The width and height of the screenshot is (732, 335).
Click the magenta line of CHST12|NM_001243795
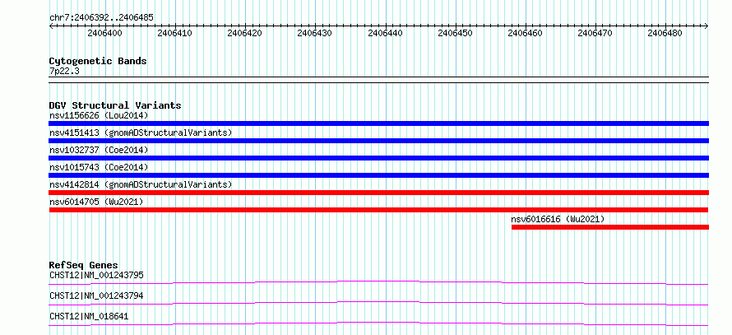(378, 282)
